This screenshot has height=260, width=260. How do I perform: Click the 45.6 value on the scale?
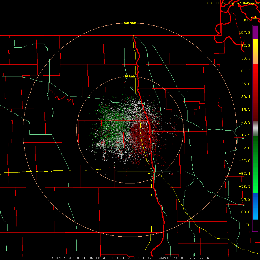(246, 84)
